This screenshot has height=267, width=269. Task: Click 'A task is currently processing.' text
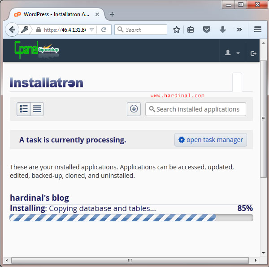click(73, 140)
